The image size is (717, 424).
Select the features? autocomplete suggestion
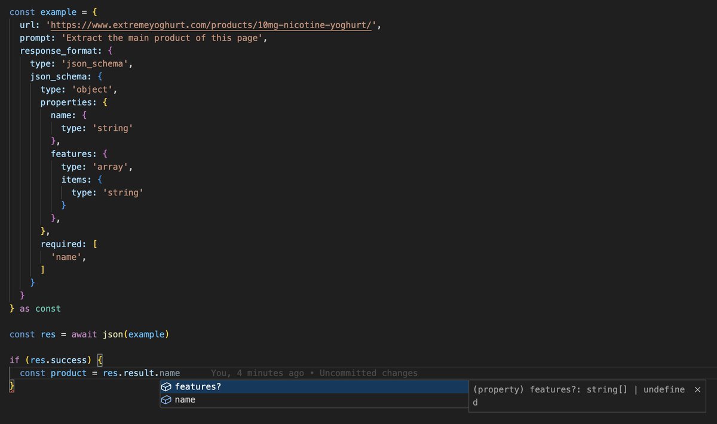click(x=197, y=386)
